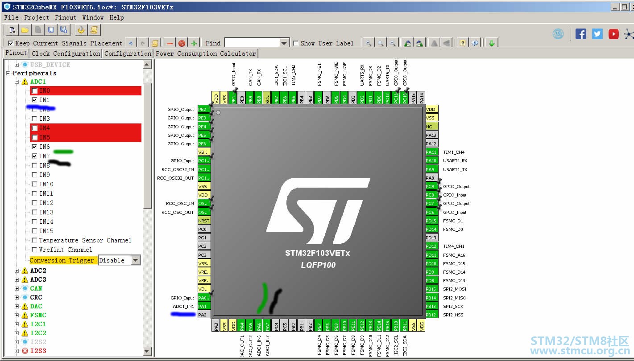
Task: Open the Find combo box dropdown arrow
Action: click(x=284, y=43)
